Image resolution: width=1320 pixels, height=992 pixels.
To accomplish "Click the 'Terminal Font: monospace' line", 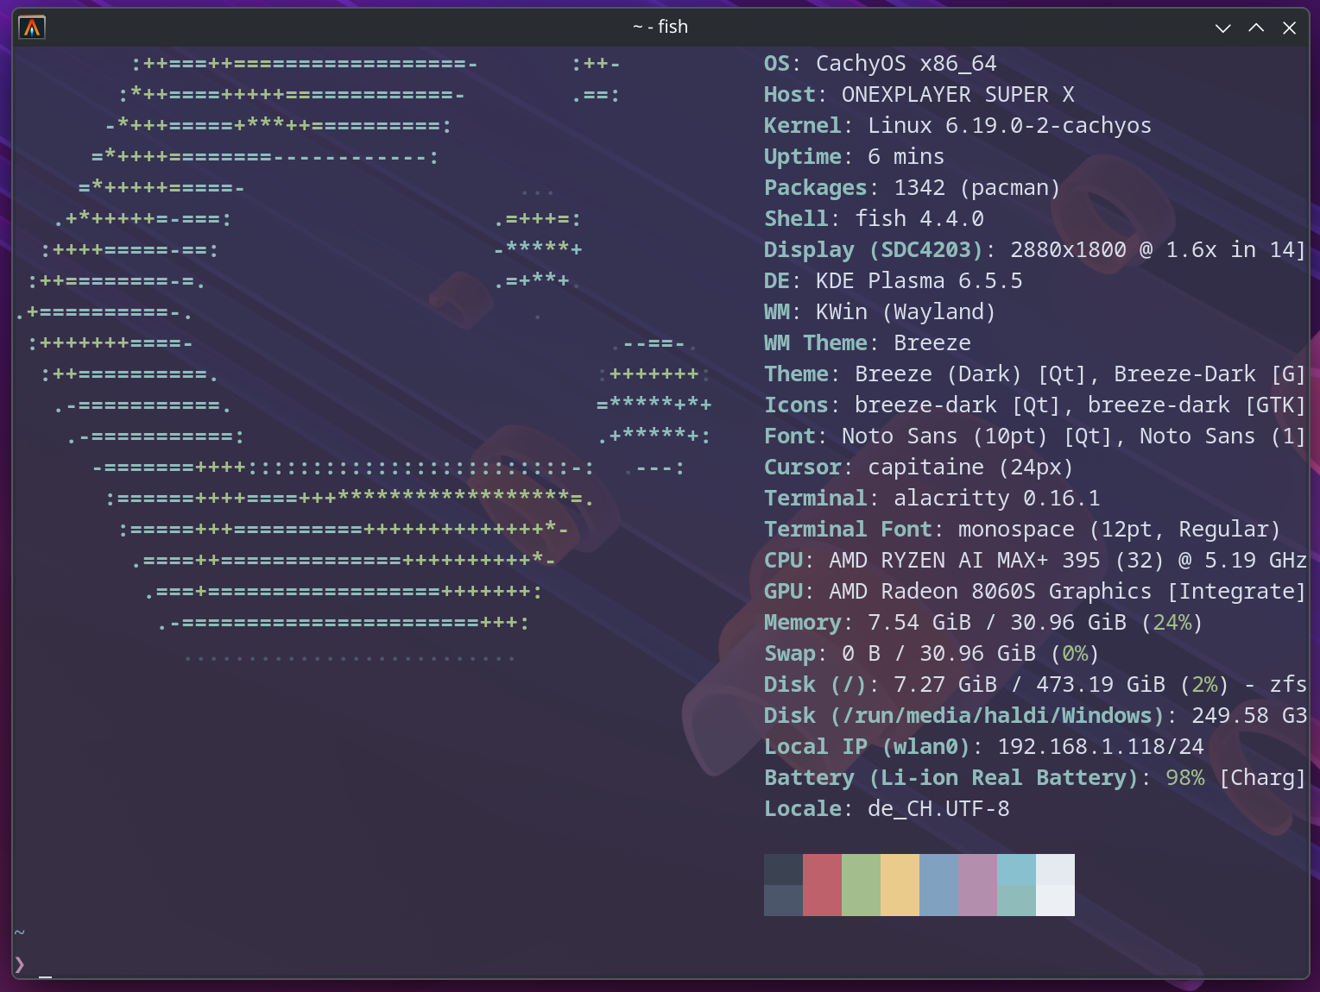I will (x=1022, y=530).
